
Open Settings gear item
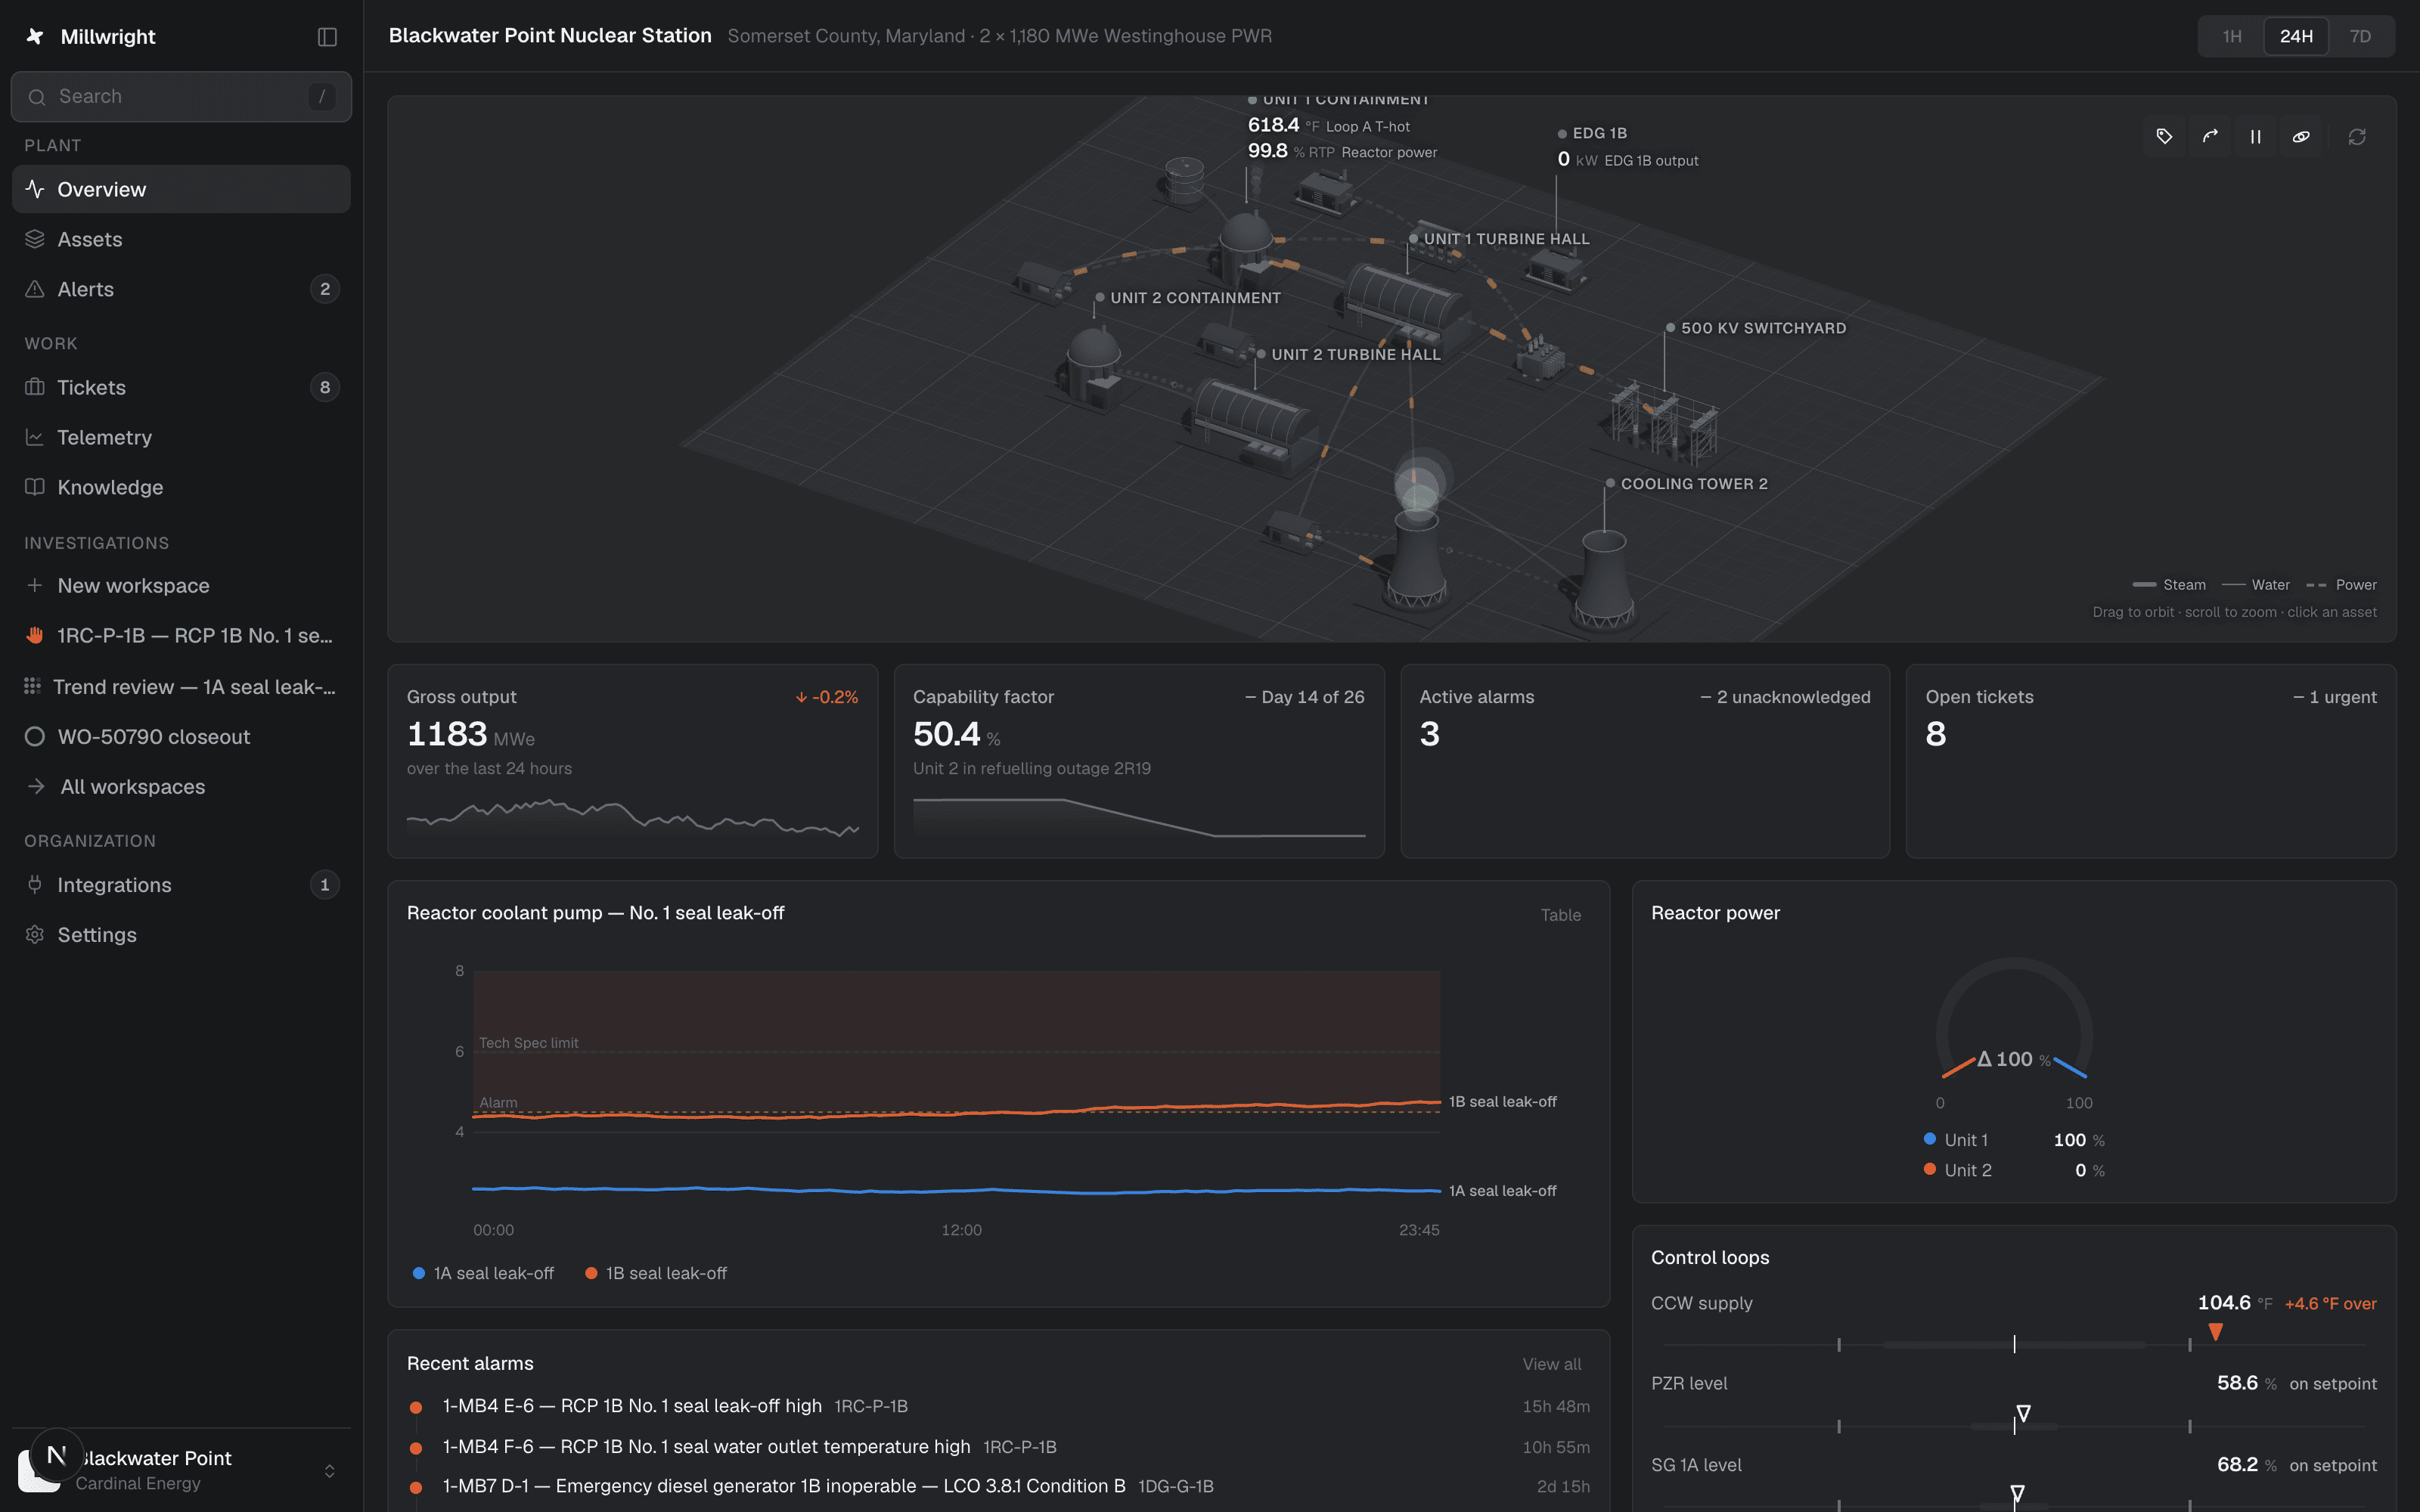tap(181, 934)
